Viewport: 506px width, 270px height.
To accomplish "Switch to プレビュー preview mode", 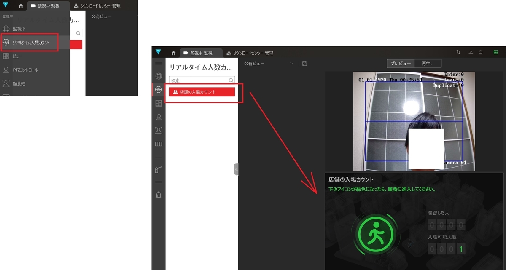I will [400, 63].
